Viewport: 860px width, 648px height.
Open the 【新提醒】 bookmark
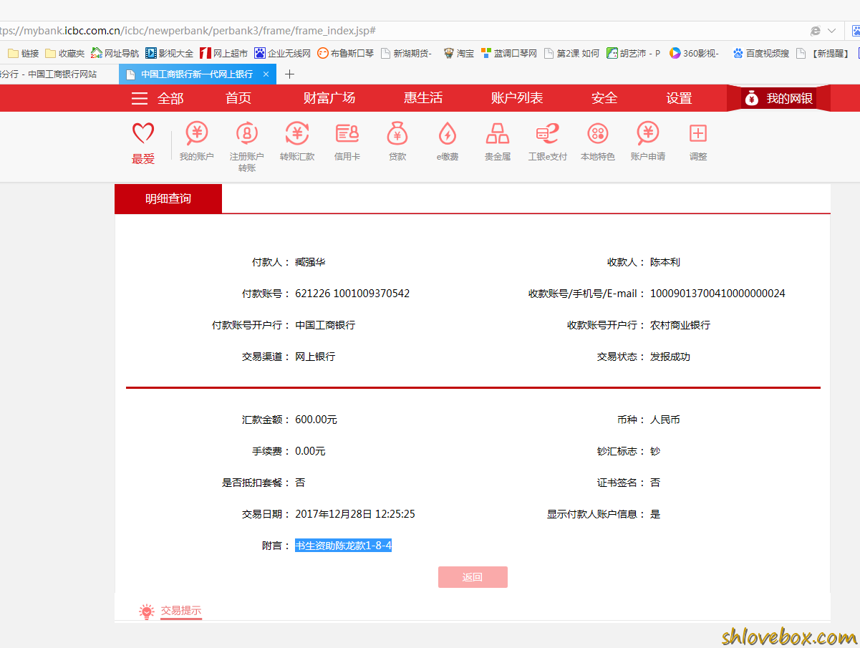pos(823,53)
